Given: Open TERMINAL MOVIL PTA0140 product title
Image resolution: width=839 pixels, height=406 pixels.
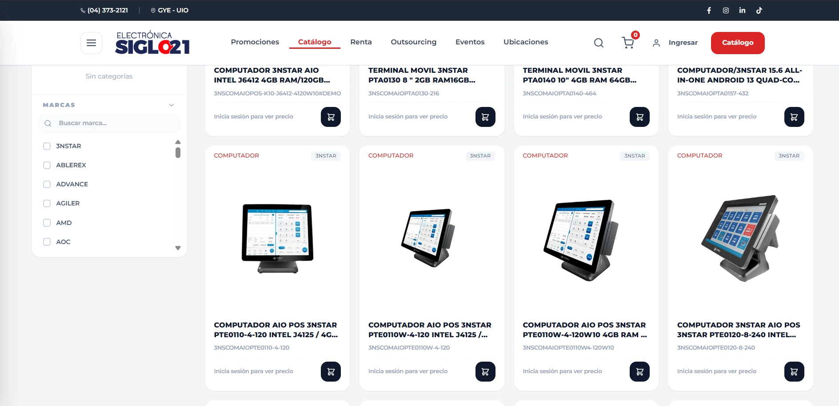Looking at the screenshot, I should click(x=579, y=75).
